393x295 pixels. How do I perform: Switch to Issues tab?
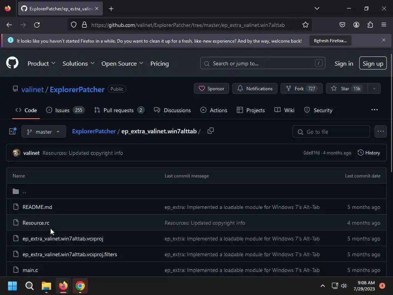(65, 110)
